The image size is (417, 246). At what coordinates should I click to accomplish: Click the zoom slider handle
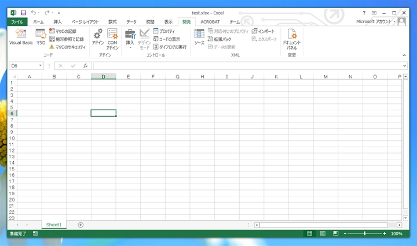tap(365, 233)
